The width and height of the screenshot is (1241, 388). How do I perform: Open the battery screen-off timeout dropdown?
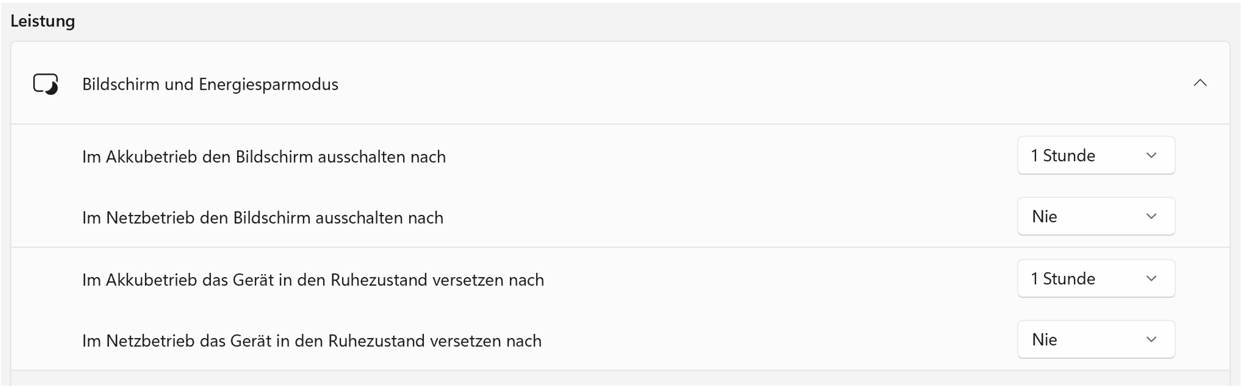[1096, 155]
